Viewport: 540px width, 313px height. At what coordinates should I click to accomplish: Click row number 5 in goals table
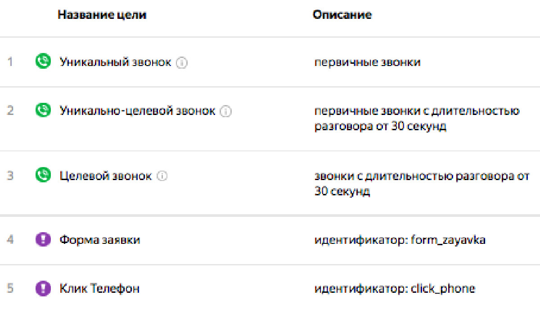(10, 288)
